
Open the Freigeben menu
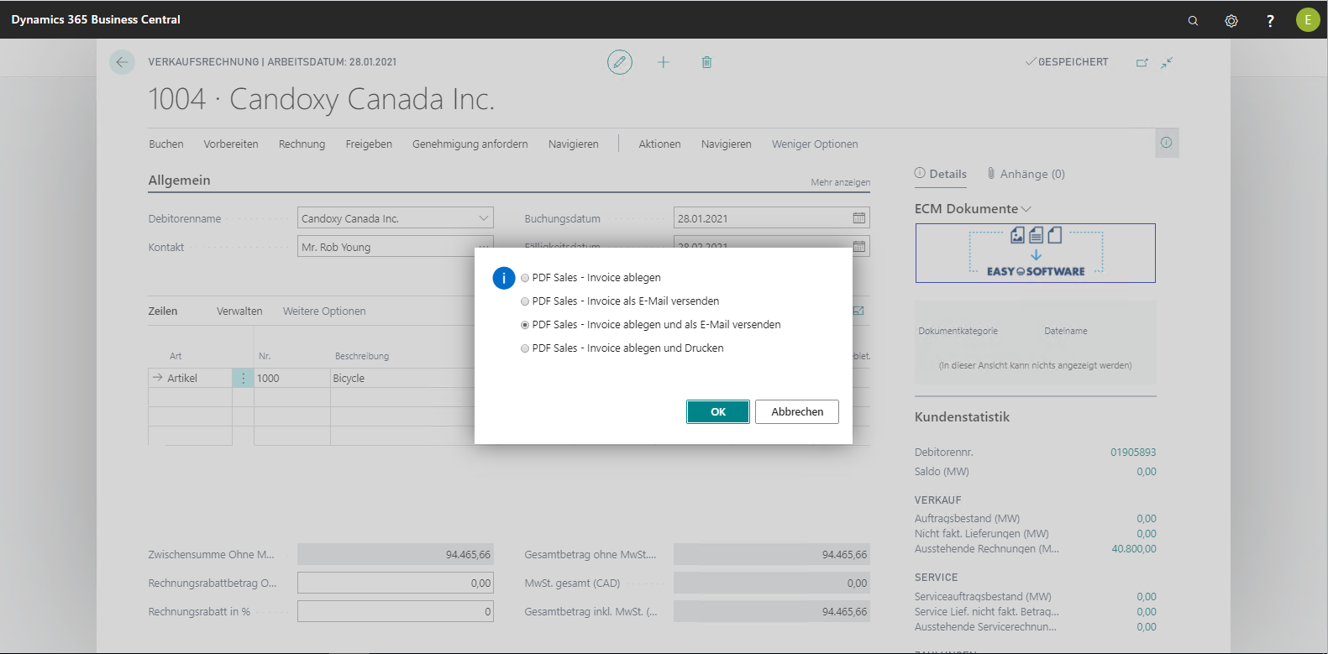[369, 144]
